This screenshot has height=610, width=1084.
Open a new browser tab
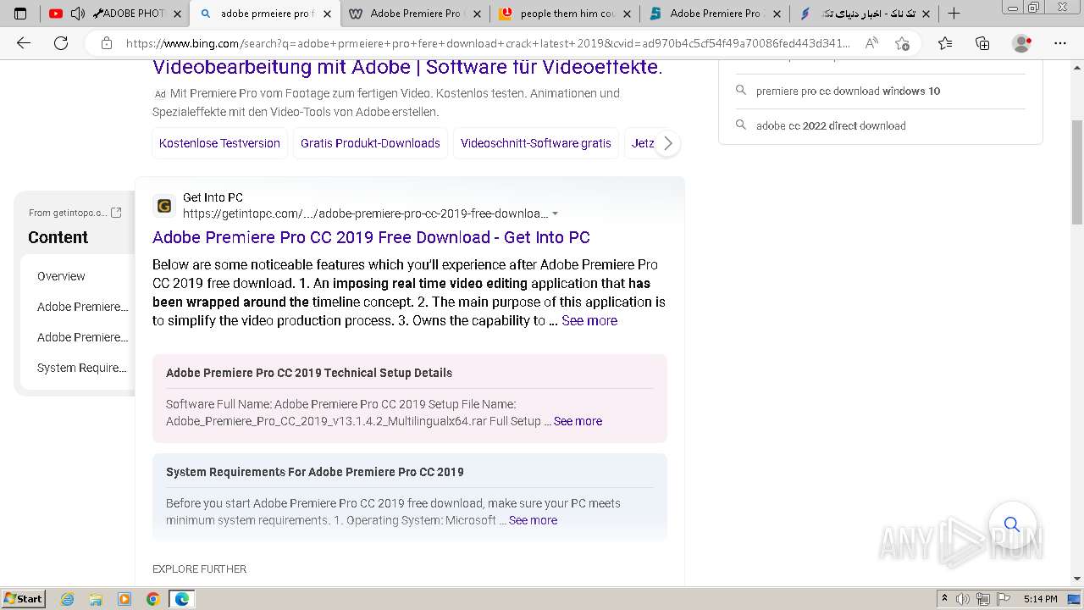pos(954,14)
